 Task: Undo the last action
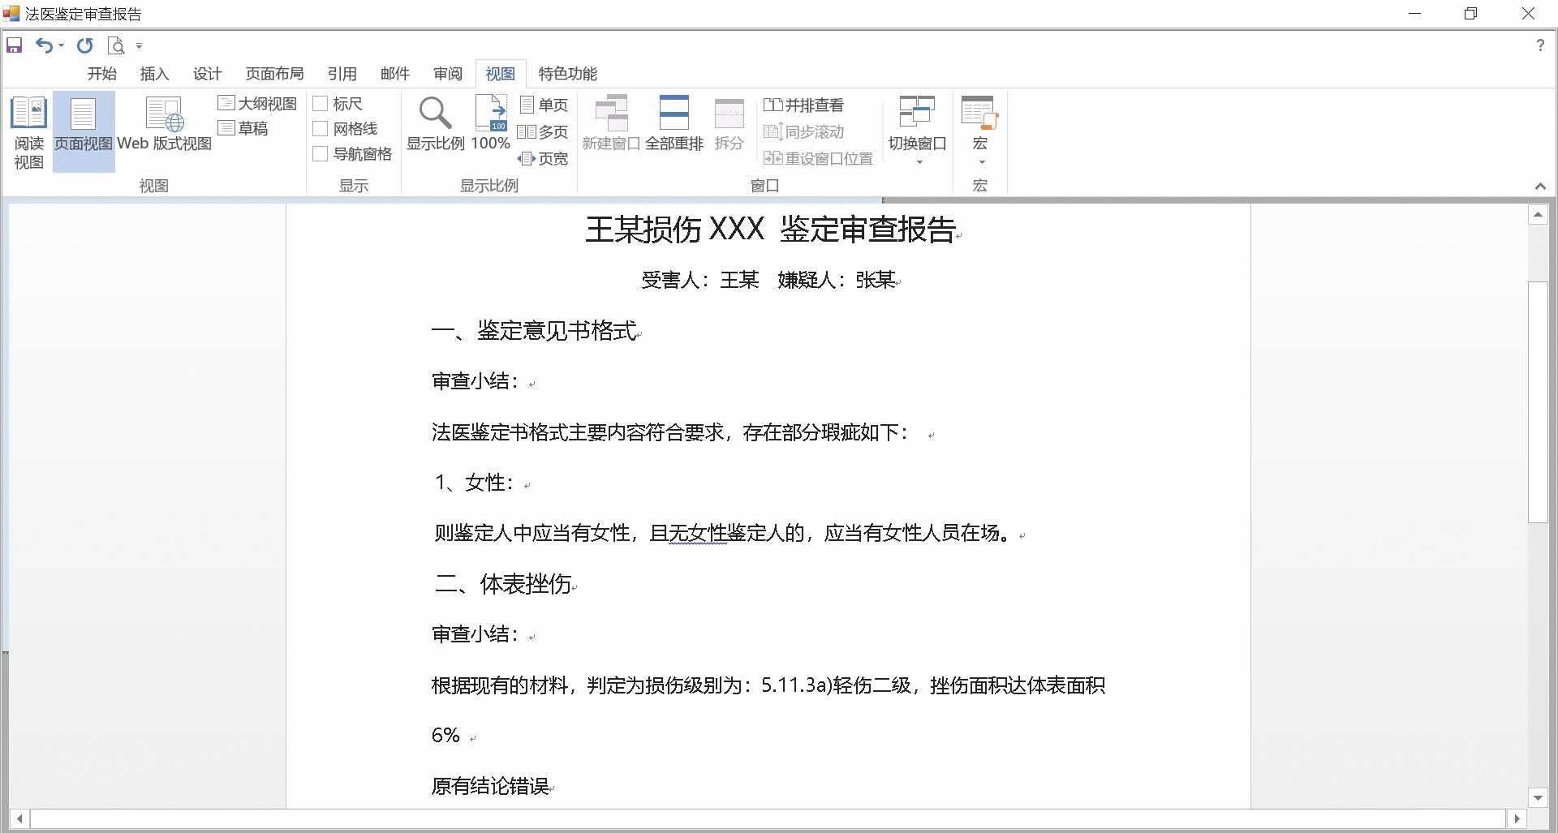(x=44, y=45)
